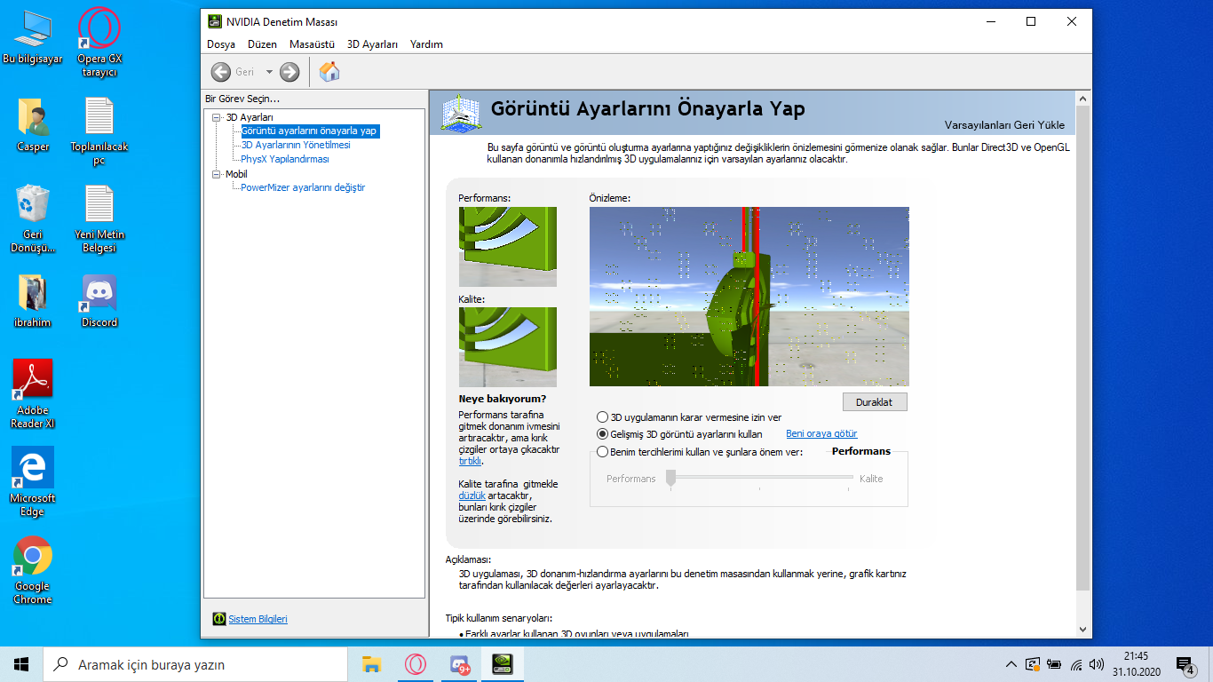This screenshot has width=1213, height=682.
Task: Open the Düzen menu
Action: (263, 44)
